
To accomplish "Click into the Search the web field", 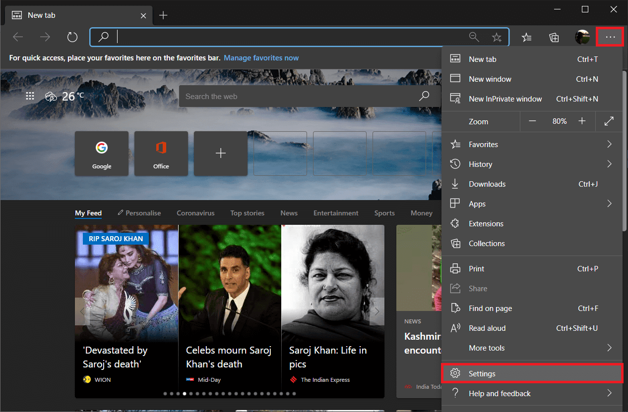I will [x=298, y=97].
